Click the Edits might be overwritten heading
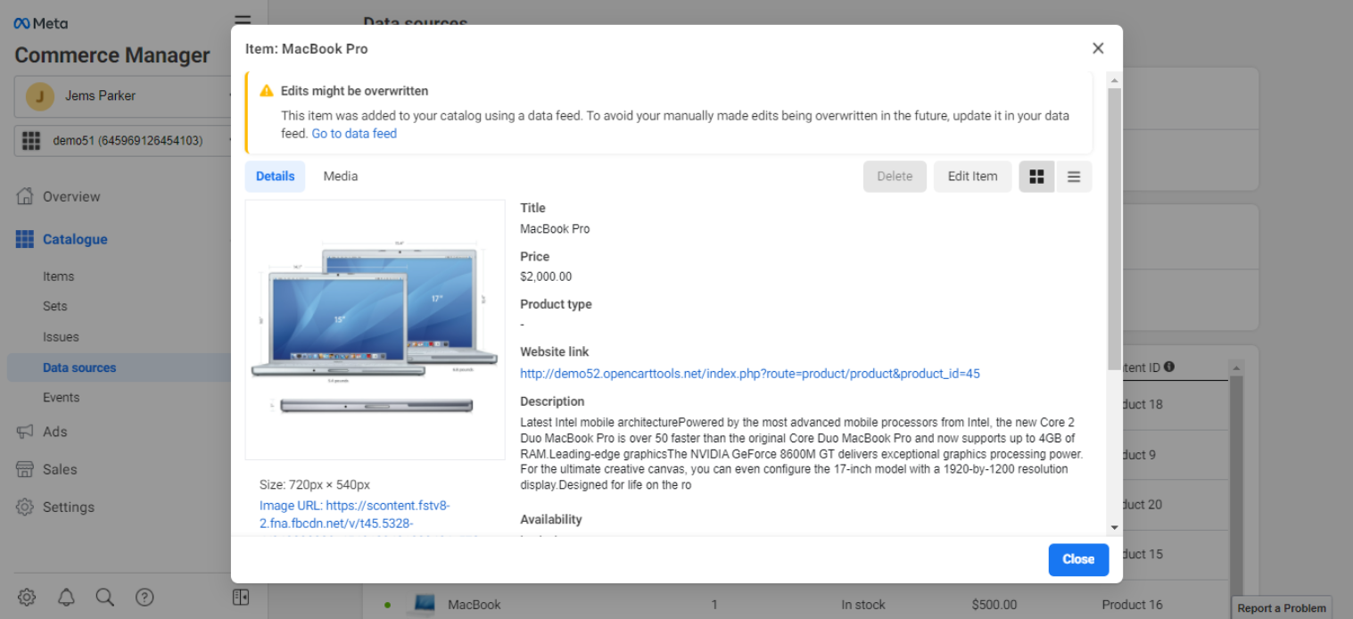Viewport: 1353px width, 619px height. coord(354,91)
